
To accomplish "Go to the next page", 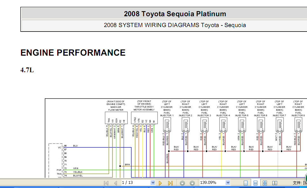I will [x=160, y=183].
